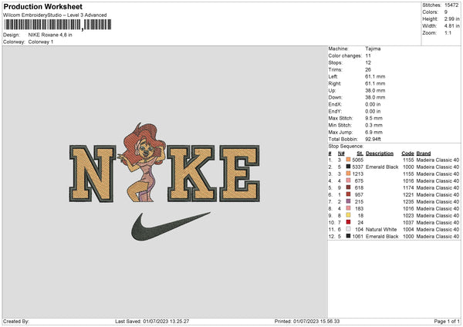The width and height of the screenshot is (463, 327).
Task: Click the Up value "38.0 mm"
Action: tap(375, 90)
